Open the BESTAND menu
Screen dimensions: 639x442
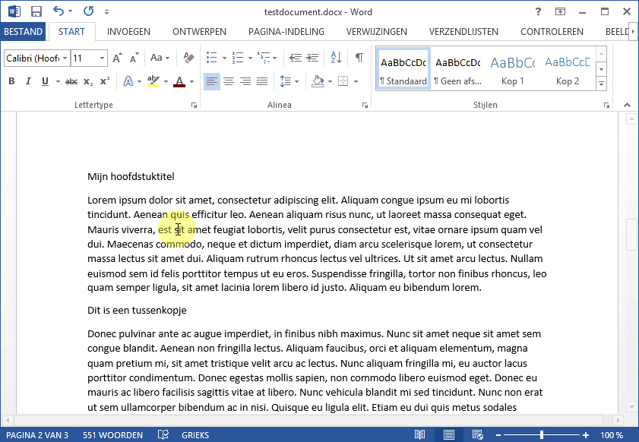[24, 32]
